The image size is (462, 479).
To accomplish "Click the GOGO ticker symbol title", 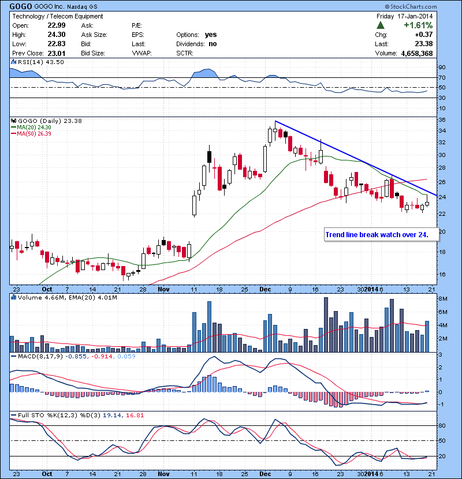I will tap(21, 6).
